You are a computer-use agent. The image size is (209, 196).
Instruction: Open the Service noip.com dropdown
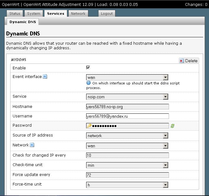point(127,97)
